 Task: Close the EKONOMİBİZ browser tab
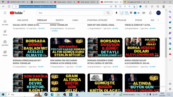coord(121,2)
